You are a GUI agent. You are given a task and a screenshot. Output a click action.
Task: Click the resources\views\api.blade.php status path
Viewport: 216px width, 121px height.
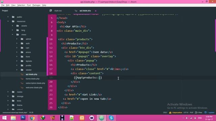click(15, 113)
